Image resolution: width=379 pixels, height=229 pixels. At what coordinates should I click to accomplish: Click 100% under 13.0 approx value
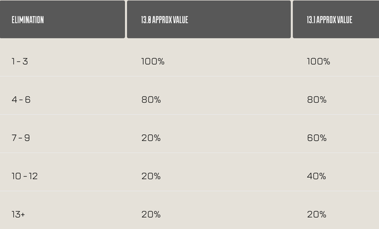[x=153, y=61]
